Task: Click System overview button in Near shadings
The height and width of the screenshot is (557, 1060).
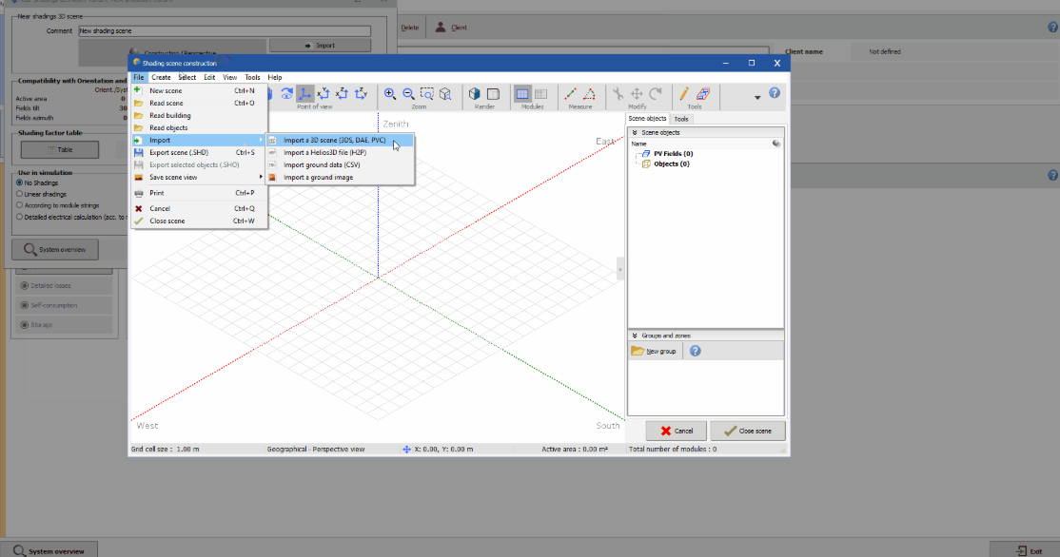Action: (x=55, y=249)
